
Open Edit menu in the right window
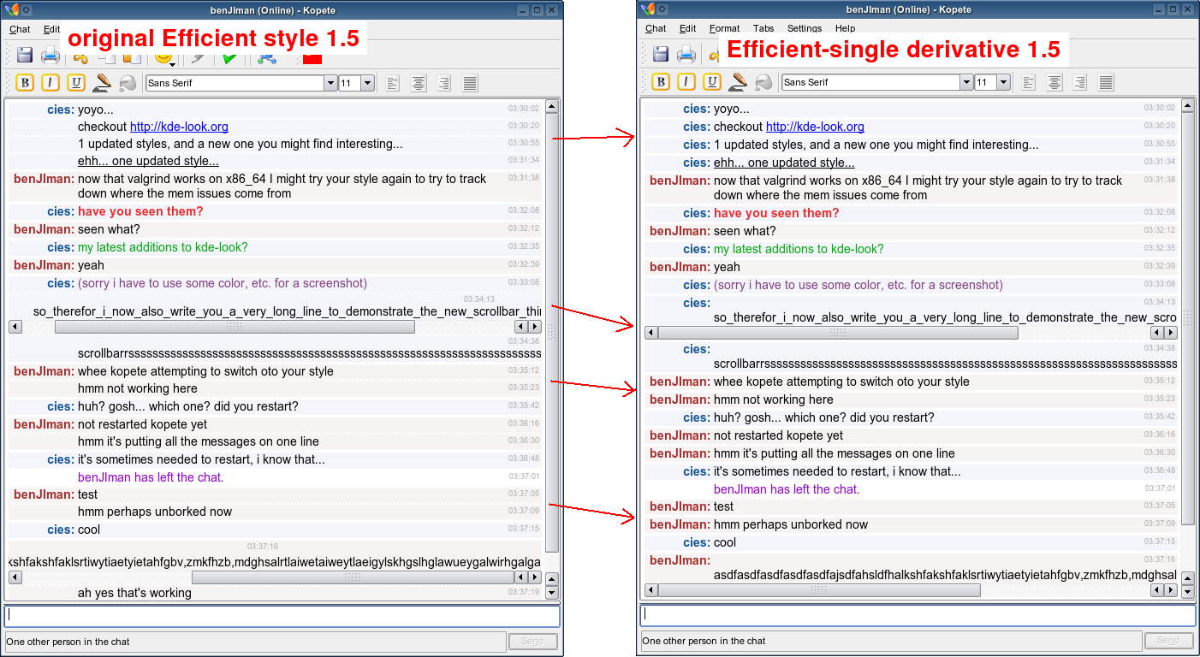point(688,28)
